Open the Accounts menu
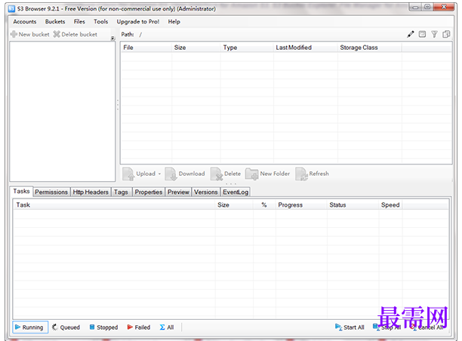462x341 pixels. [25, 21]
